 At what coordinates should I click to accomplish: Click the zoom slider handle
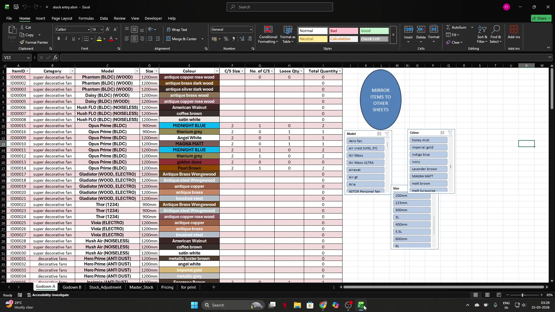522,295
